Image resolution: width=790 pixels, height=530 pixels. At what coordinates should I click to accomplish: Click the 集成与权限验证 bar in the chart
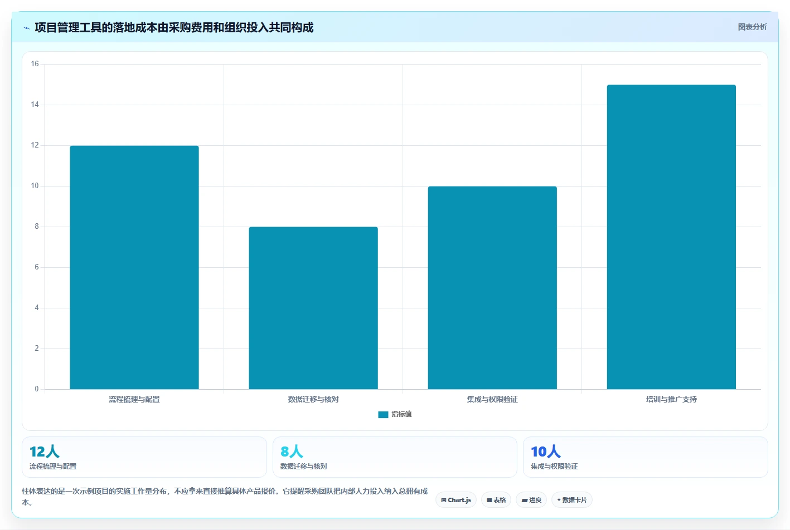click(x=492, y=288)
